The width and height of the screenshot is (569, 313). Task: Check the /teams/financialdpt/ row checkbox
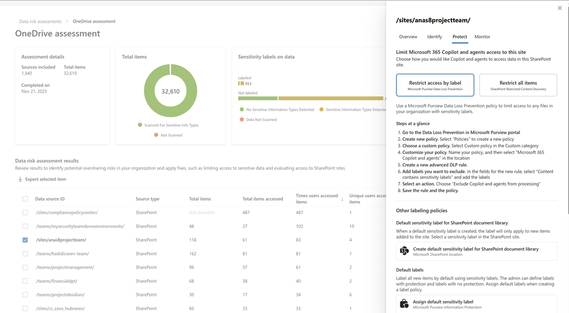(x=25, y=281)
